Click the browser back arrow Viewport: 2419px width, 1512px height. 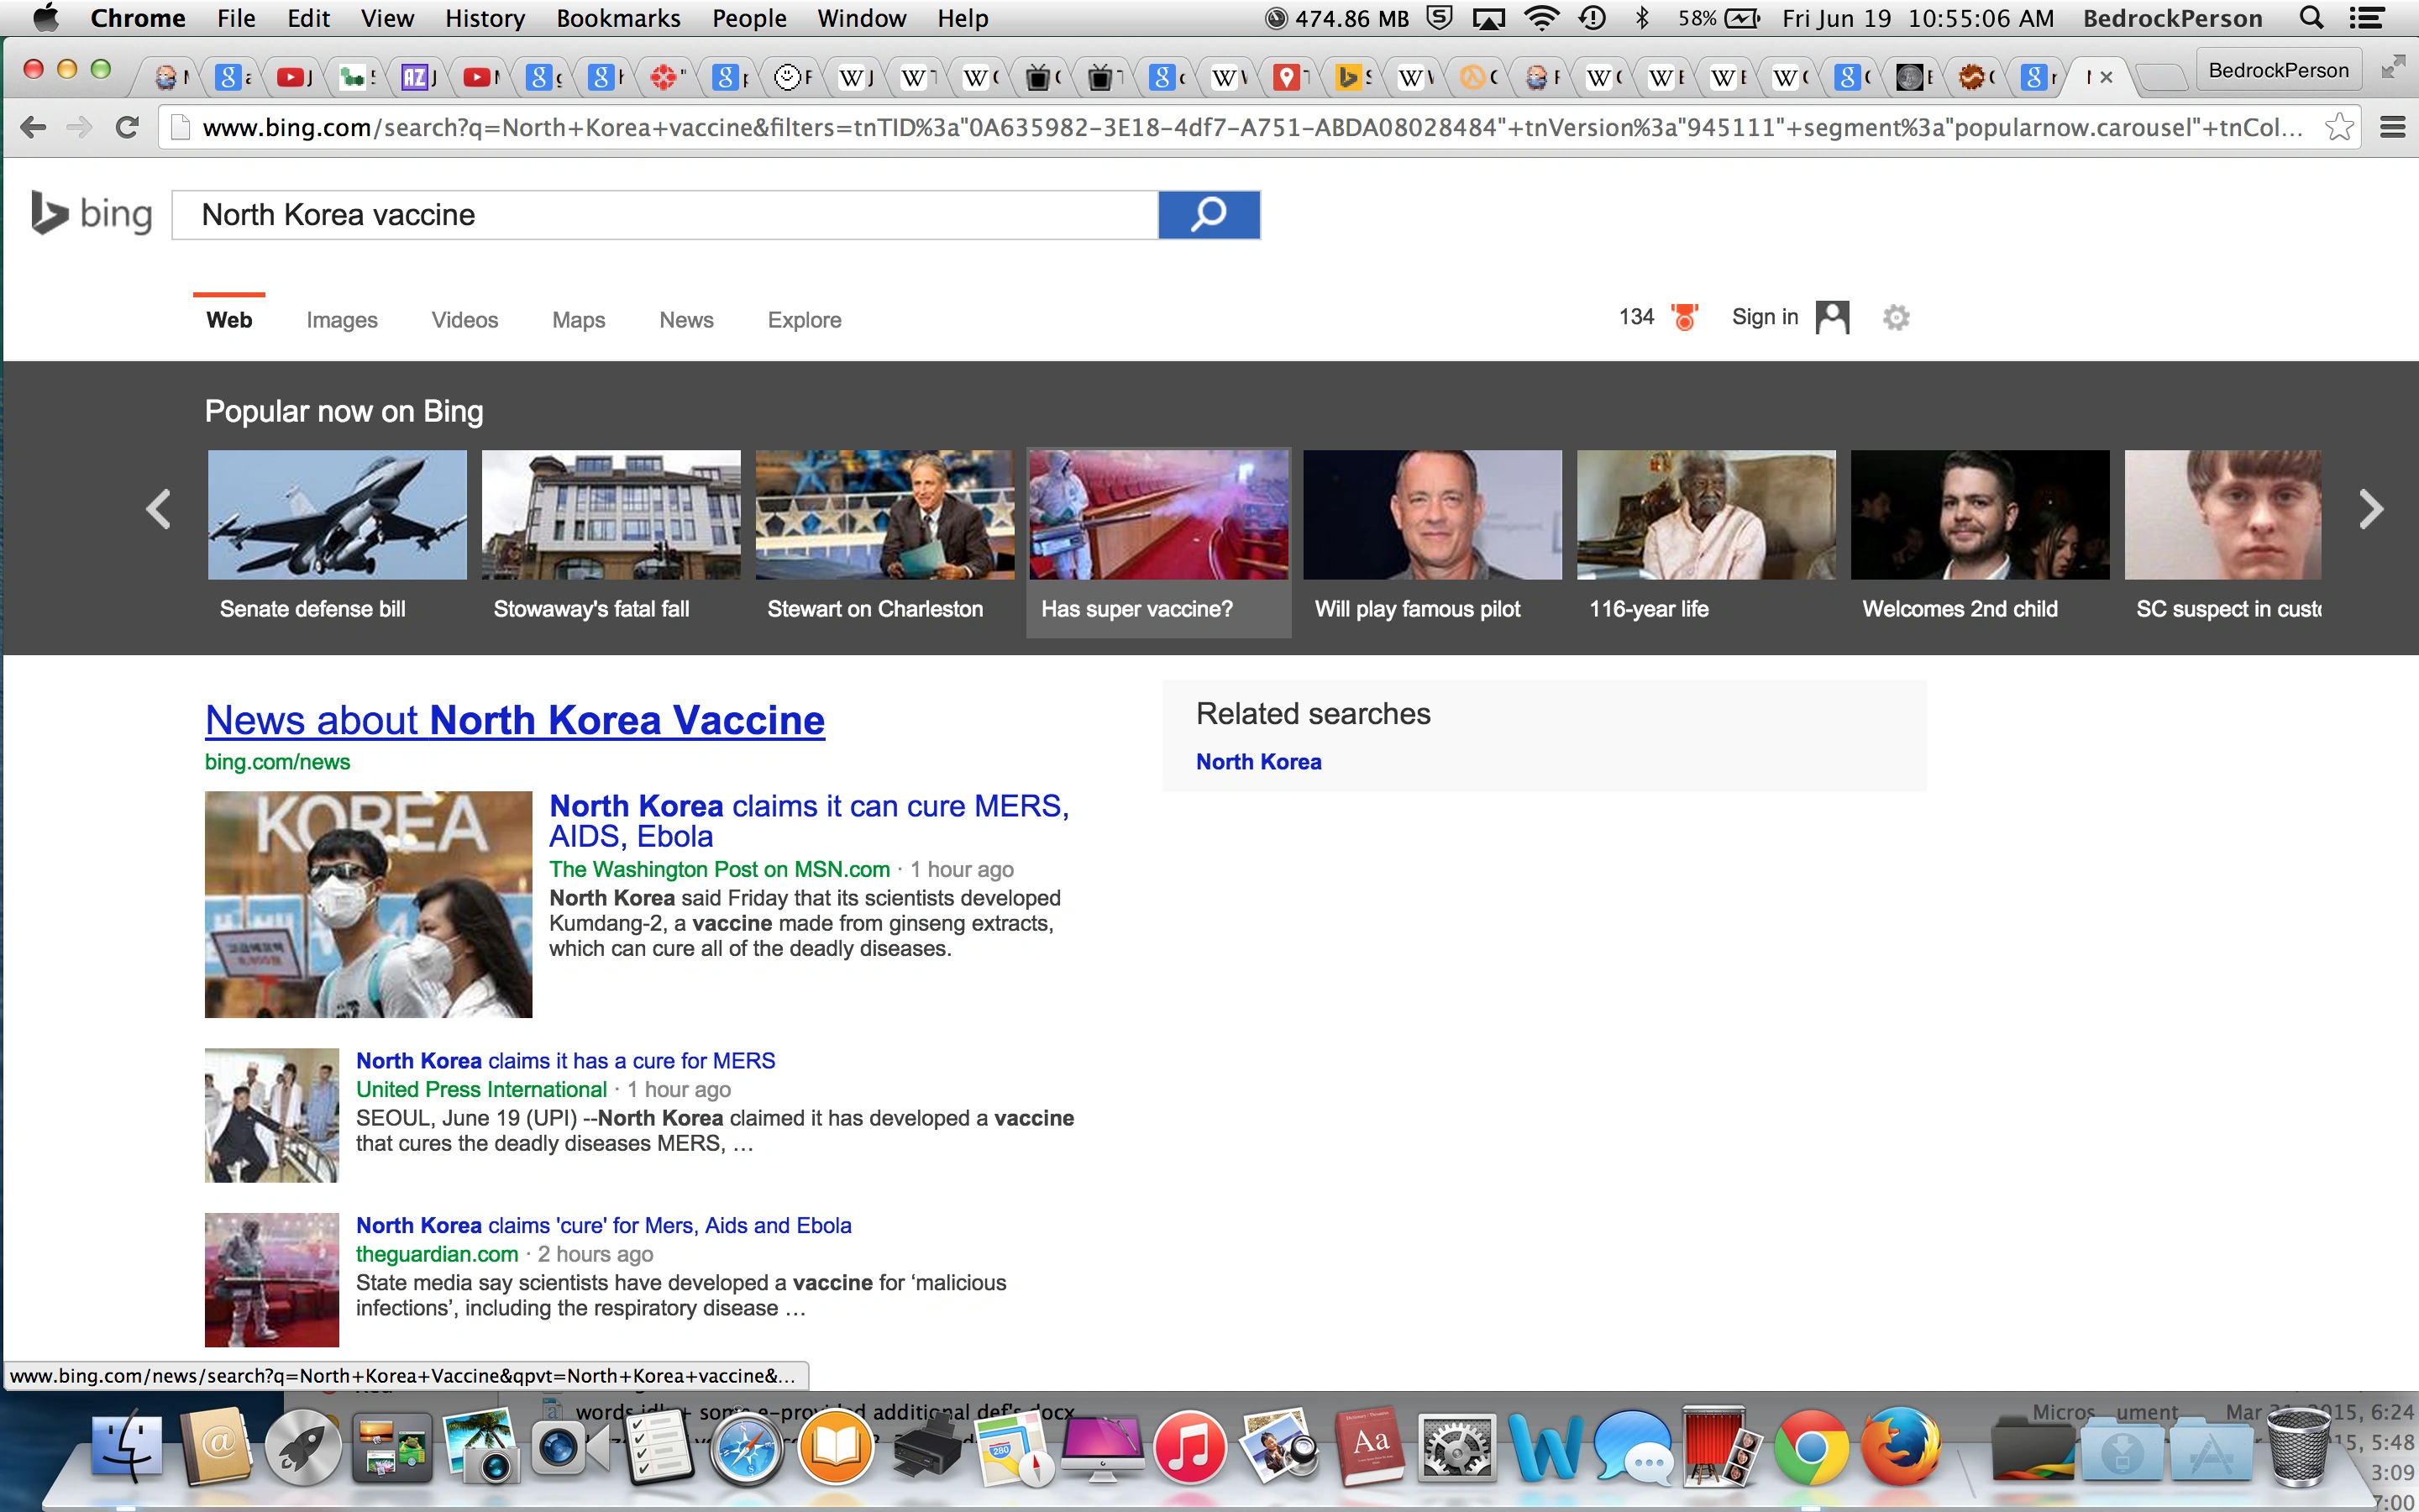[33, 127]
